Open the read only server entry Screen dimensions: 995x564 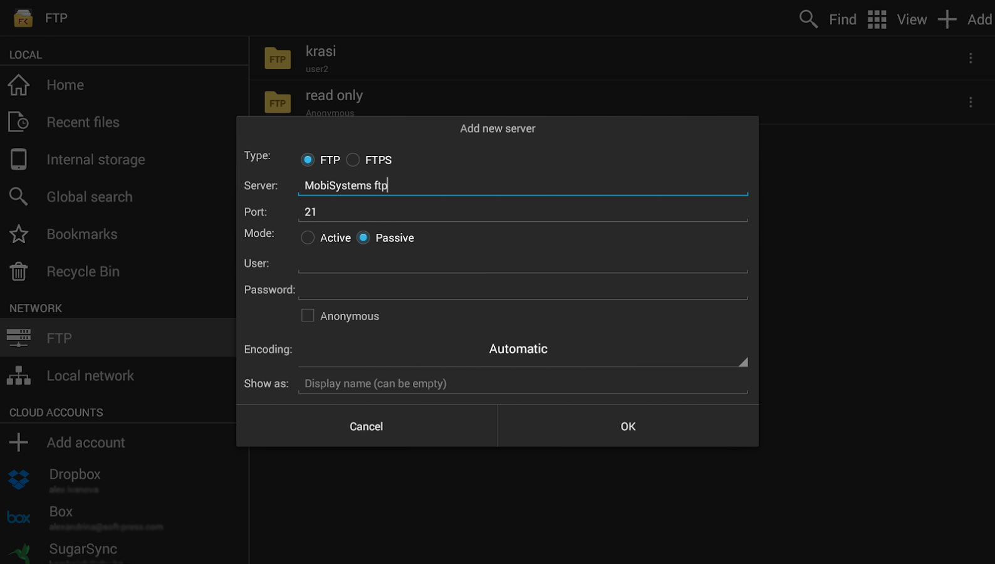[622, 102]
